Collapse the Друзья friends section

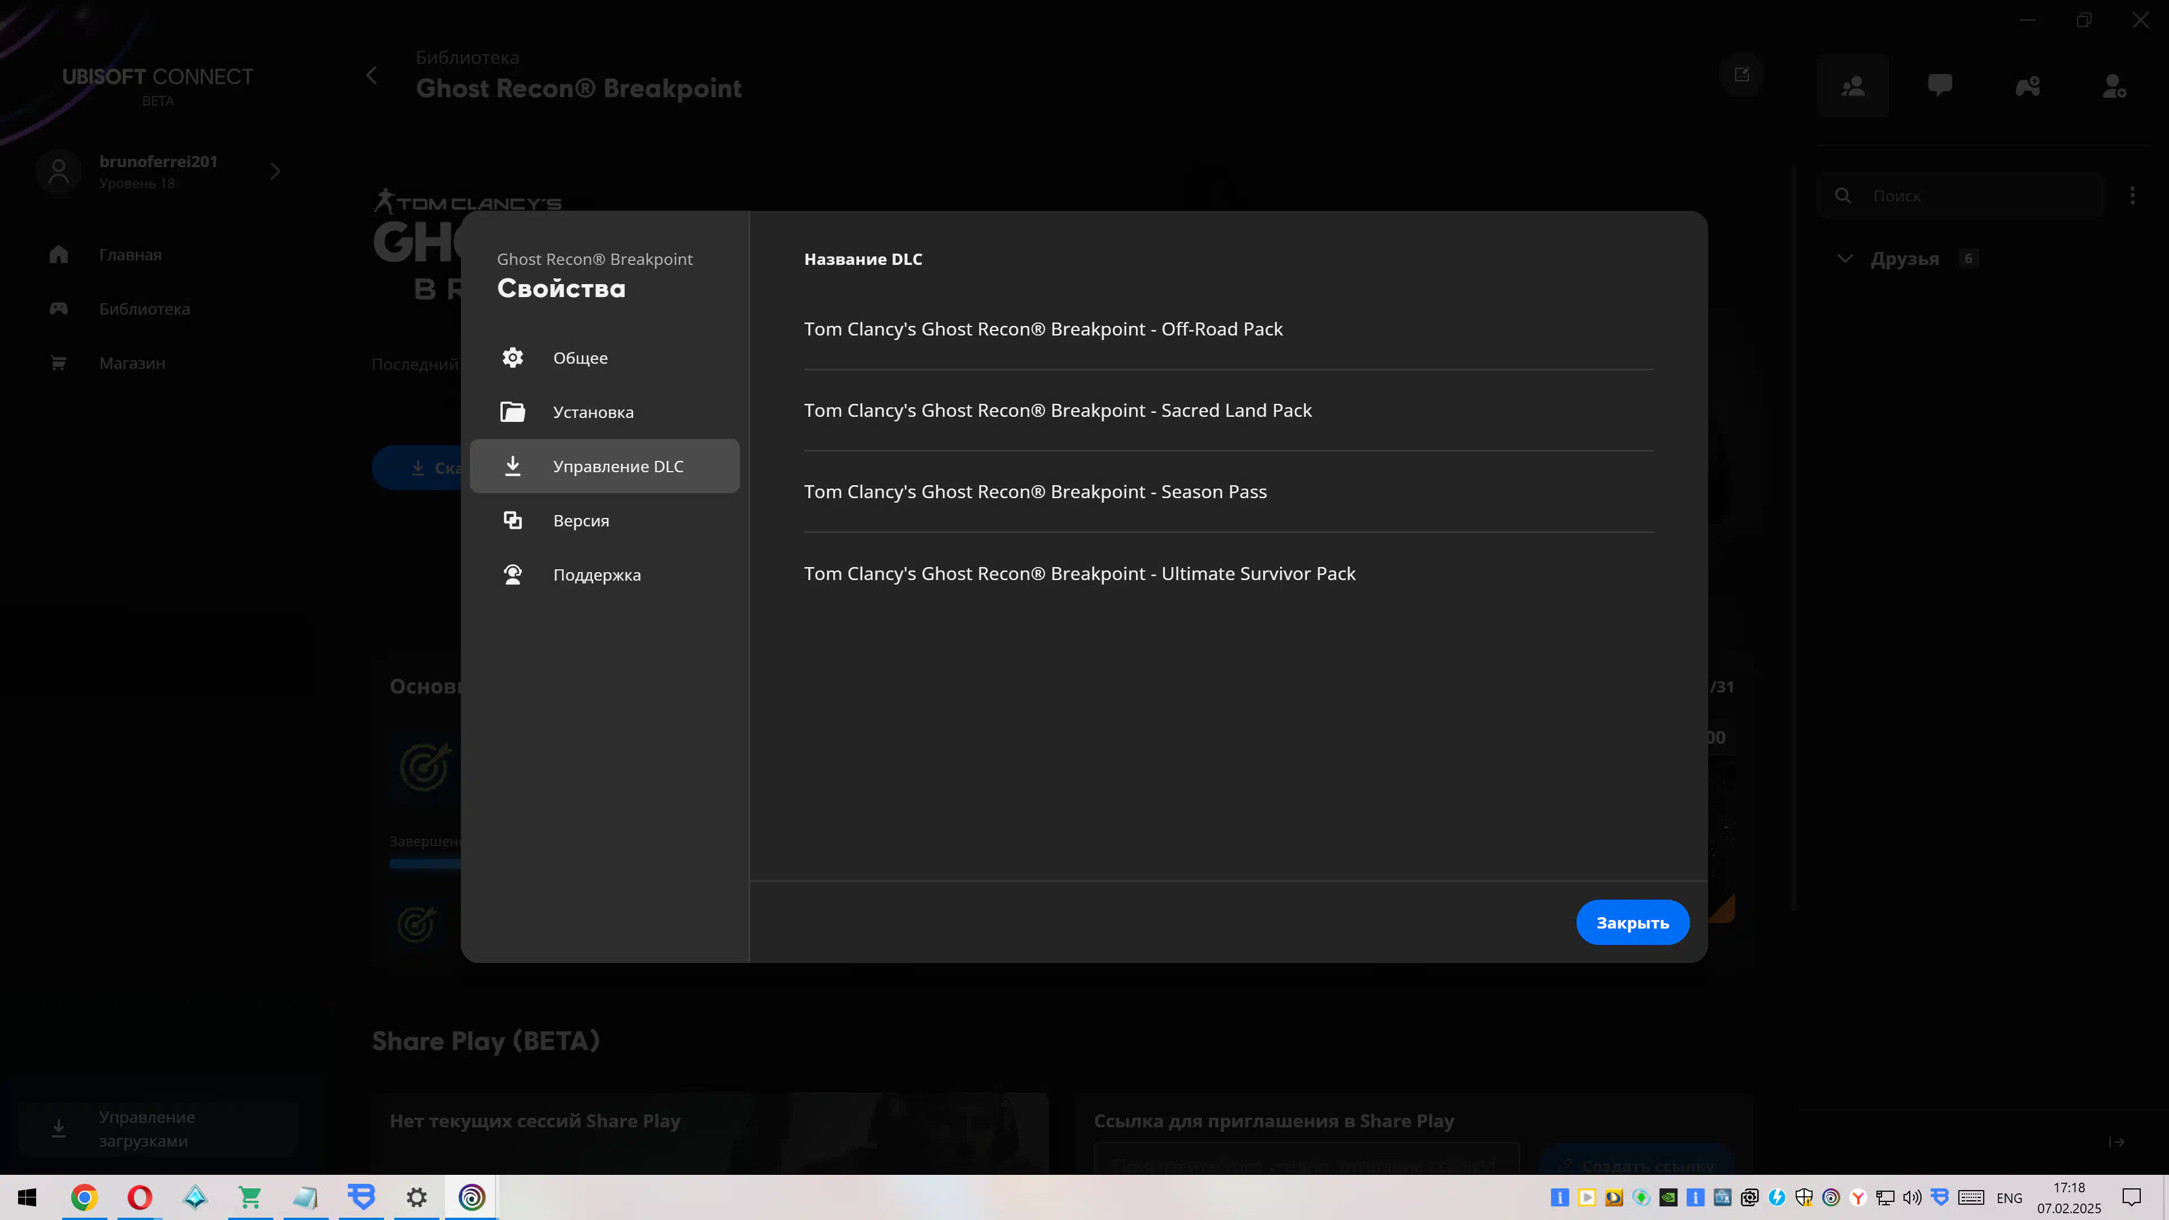tap(1845, 259)
